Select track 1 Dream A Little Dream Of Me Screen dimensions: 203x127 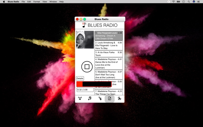point(109,36)
